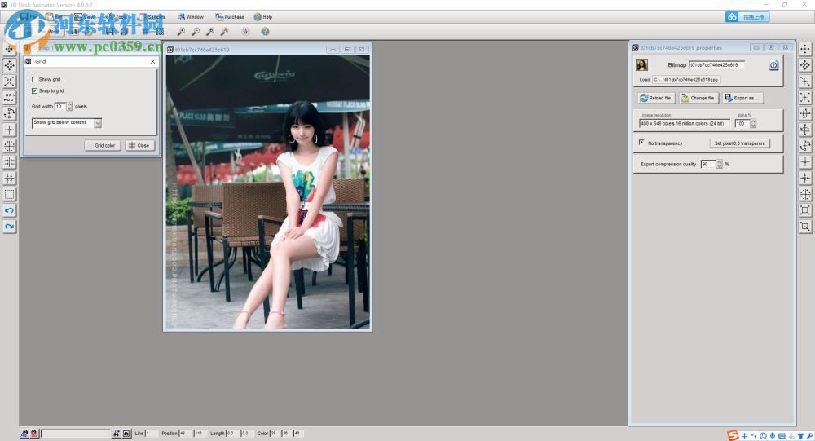Select the rotate arrows tool in left toolbar
815x441 pixels.
9,114
